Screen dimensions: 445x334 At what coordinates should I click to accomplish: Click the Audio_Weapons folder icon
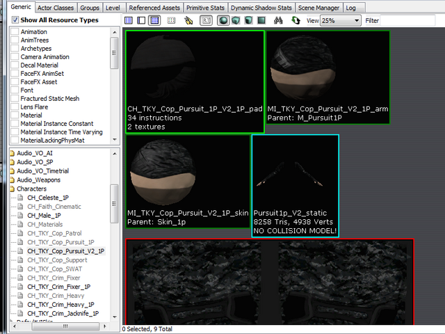(x=13, y=180)
